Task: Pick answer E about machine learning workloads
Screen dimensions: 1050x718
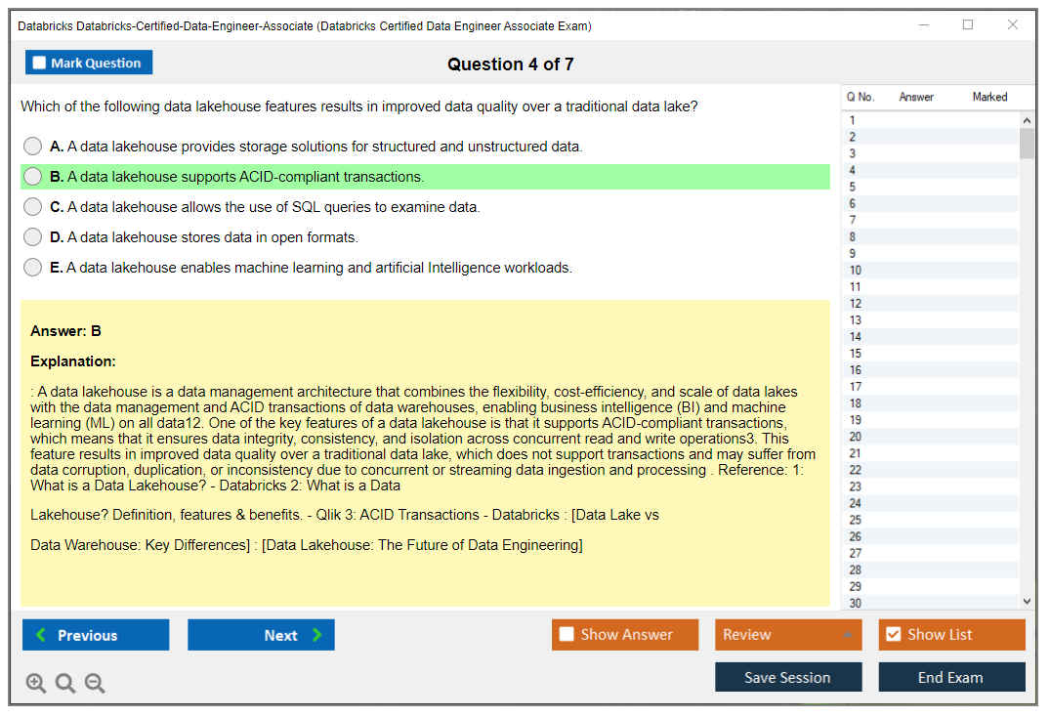Action: [x=32, y=267]
